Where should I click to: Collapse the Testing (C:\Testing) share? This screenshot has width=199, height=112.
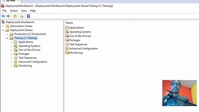pyautogui.click(x=7, y=38)
